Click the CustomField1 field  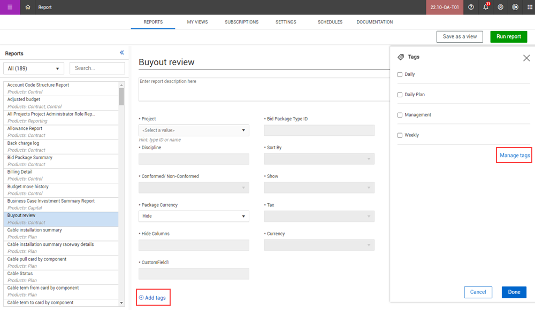tap(194, 274)
